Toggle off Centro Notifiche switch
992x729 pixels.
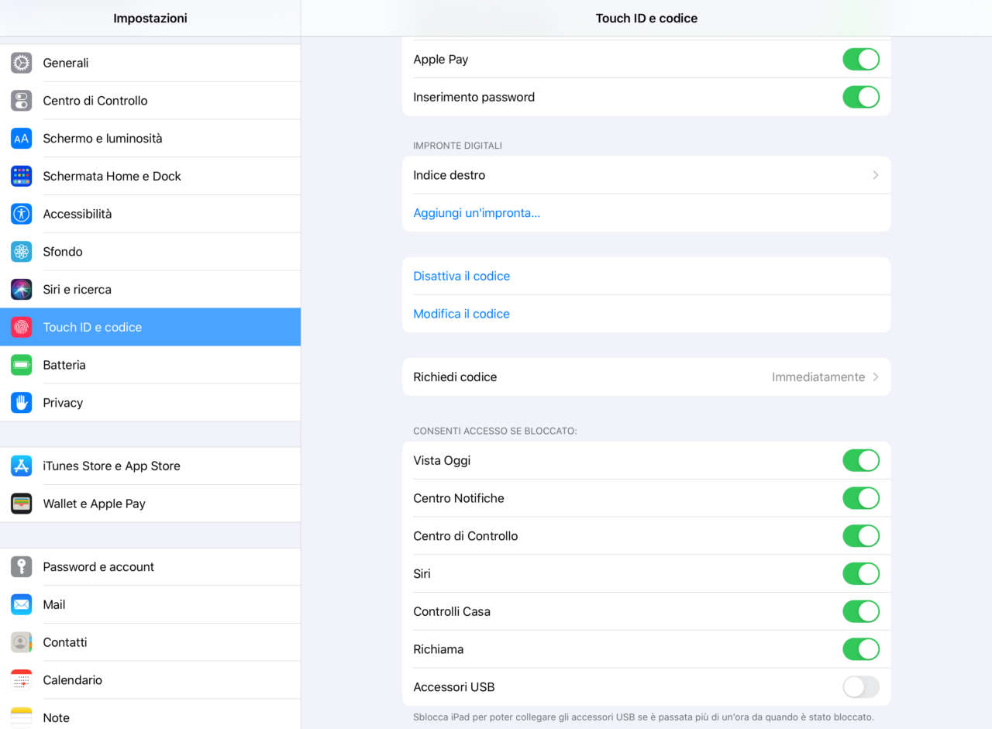[x=860, y=498]
